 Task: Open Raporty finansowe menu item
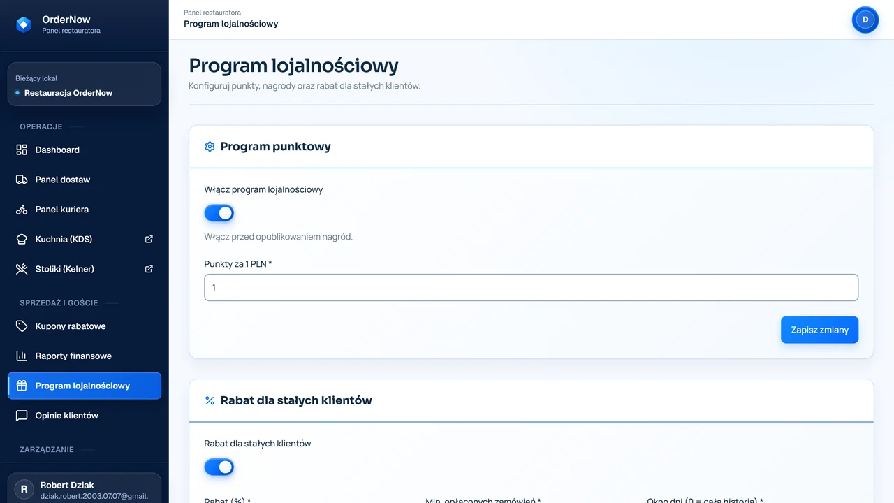pyautogui.click(x=85, y=356)
